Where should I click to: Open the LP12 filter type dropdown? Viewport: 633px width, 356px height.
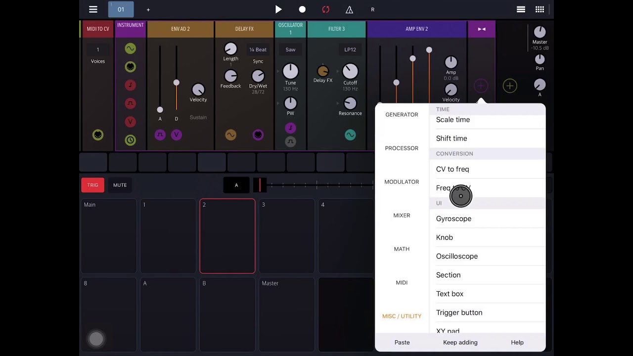point(350,49)
